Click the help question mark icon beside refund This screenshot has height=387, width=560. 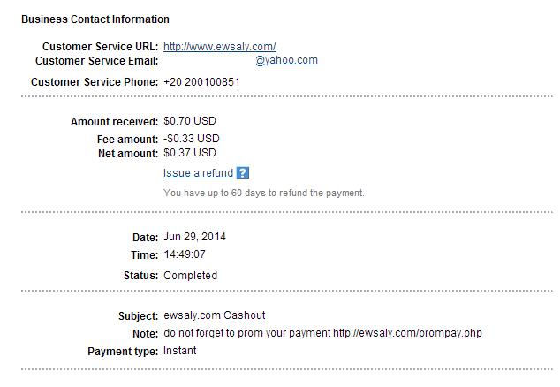pos(243,173)
